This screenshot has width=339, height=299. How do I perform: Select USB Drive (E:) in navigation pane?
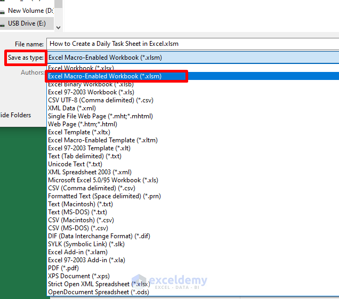coord(27,23)
